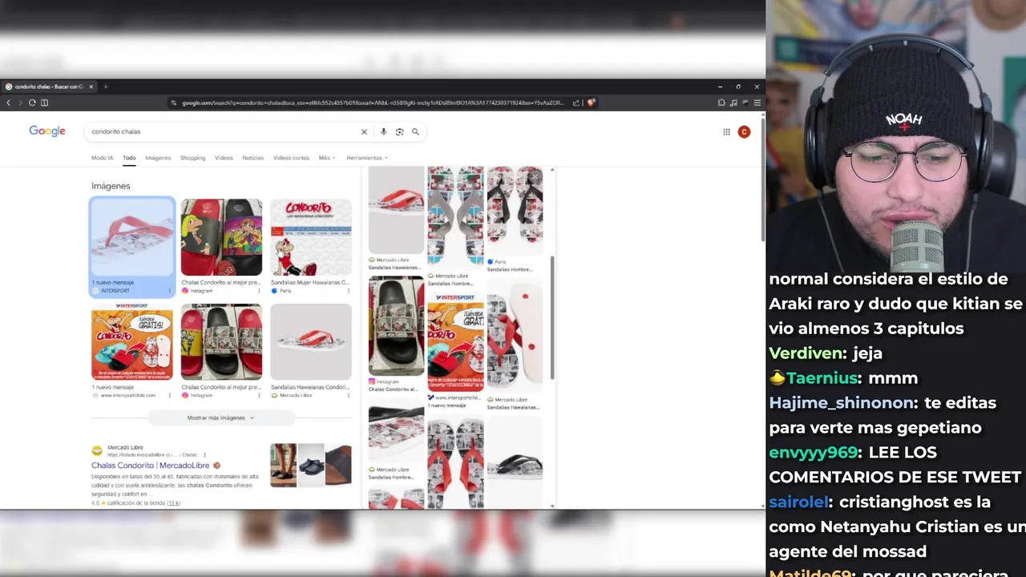This screenshot has height=577, width=1026.
Task: Click the '(11 k)' store rating link
Action: 173,503
